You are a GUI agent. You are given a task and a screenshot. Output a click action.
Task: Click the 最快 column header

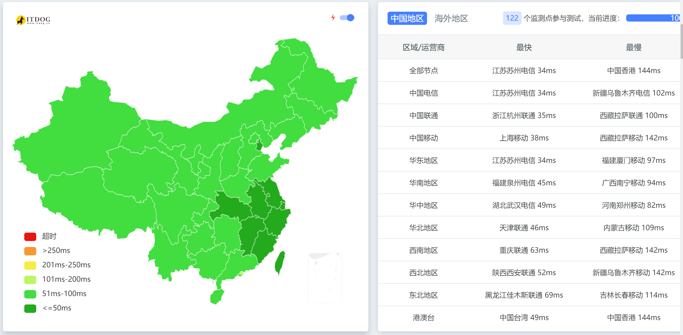coord(524,47)
